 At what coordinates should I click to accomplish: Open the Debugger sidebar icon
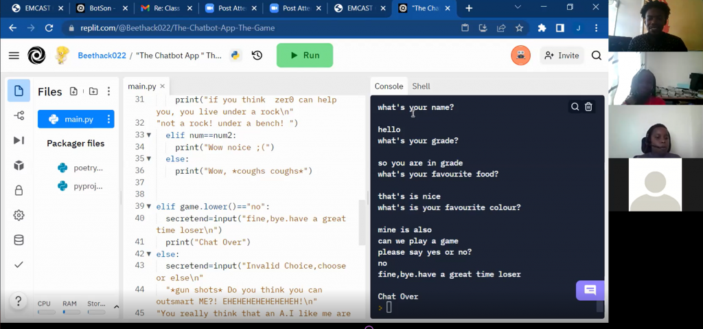coord(19,141)
